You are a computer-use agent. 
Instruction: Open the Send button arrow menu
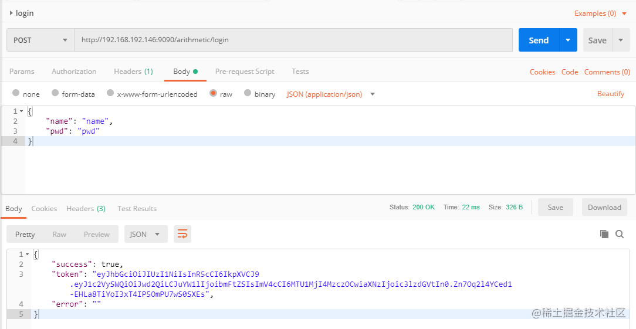(568, 40)
